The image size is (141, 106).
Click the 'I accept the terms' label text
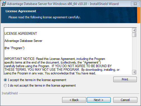click(x=37, y=80)
